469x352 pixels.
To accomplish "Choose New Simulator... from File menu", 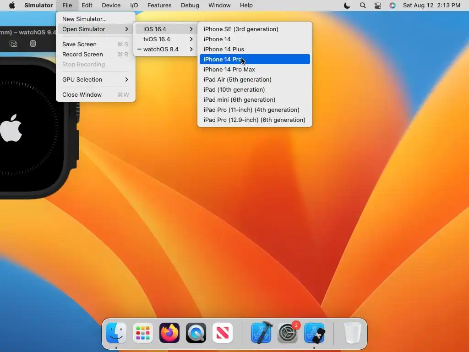I will pyautogui.click(x=95, y=19).
